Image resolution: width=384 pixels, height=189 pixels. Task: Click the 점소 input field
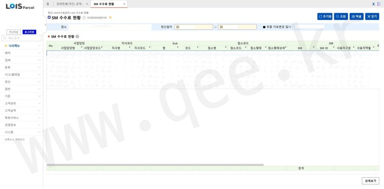click(x=110, y=27)
